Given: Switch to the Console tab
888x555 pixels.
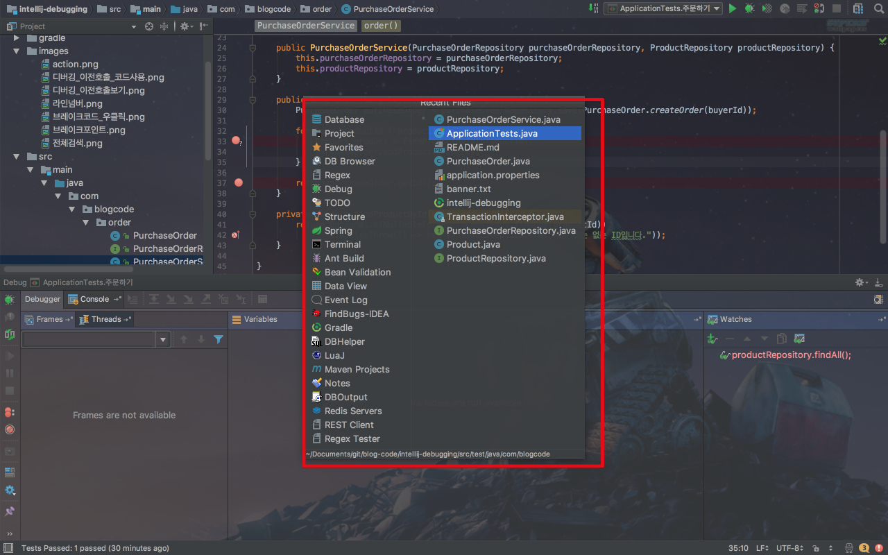Looking at the screenshot, I should click(94, 299).
